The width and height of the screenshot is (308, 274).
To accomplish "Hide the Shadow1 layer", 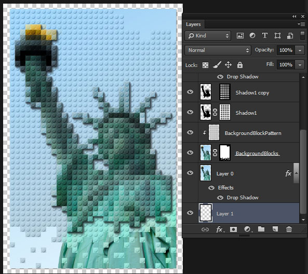I will 190,112.
